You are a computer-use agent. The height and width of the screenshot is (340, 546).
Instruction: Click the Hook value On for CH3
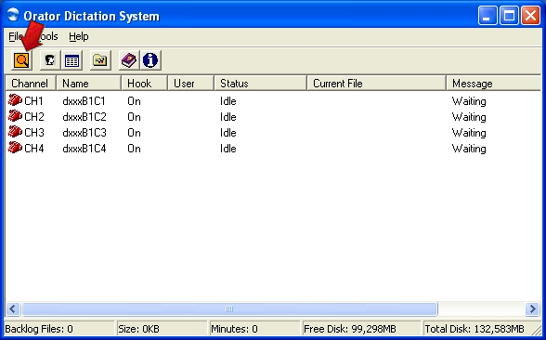tap(134, 133)
